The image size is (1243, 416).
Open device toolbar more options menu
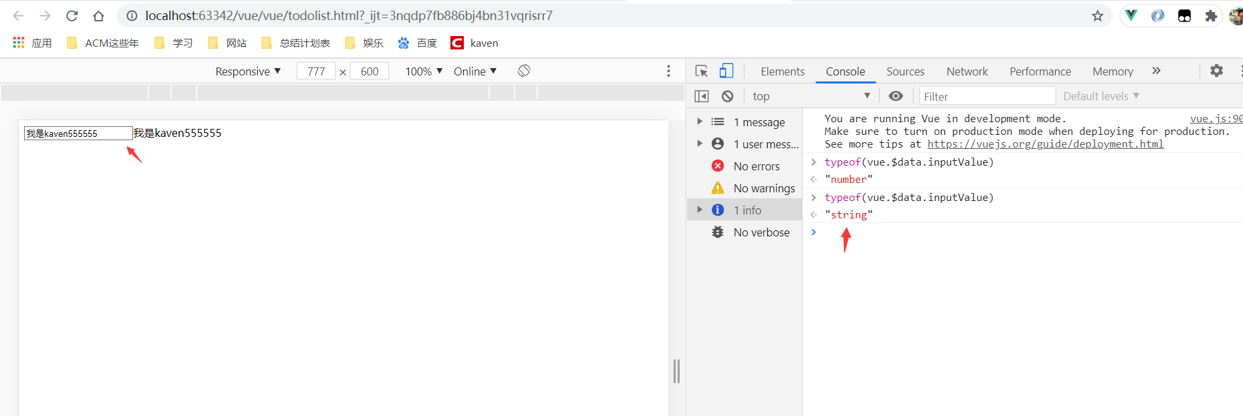pyautogui.click(x=668, y=71)
